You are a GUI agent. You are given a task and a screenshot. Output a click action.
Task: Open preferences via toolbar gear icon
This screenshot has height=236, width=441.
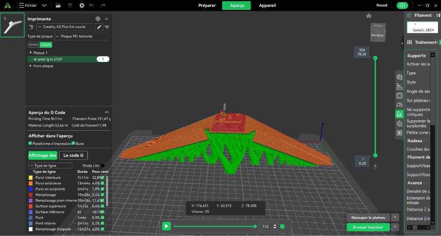coord(82,5)
